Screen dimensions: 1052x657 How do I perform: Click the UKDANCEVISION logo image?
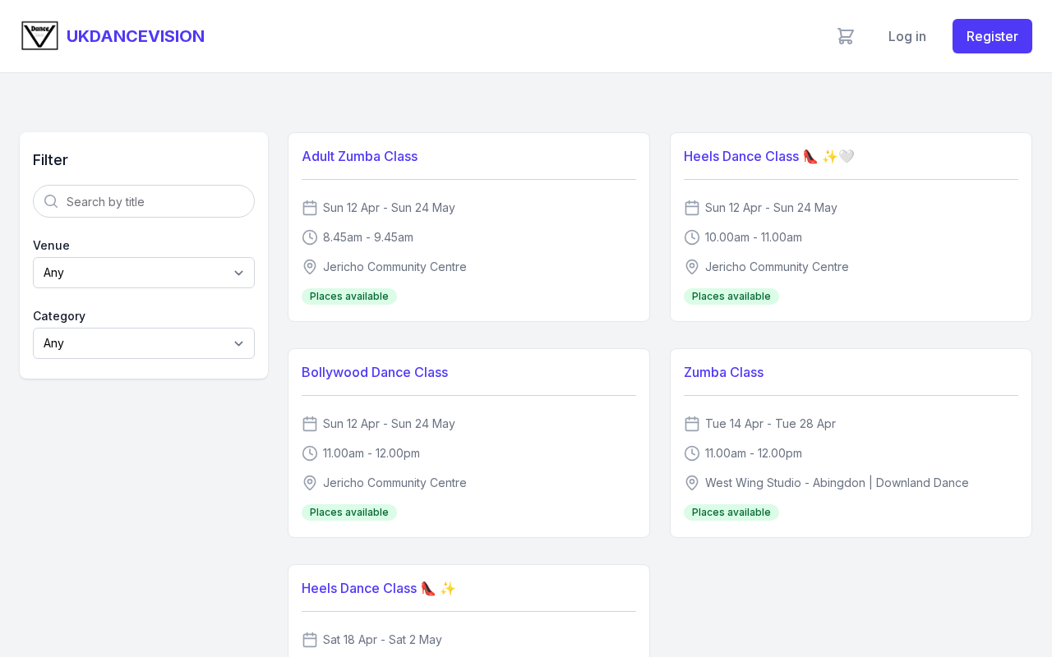pos(39,36)
